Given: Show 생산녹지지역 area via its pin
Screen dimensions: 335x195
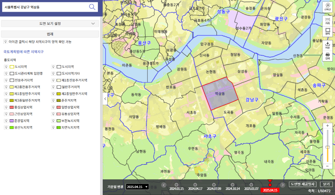Looking at the screenshot, I should point(6,128).
